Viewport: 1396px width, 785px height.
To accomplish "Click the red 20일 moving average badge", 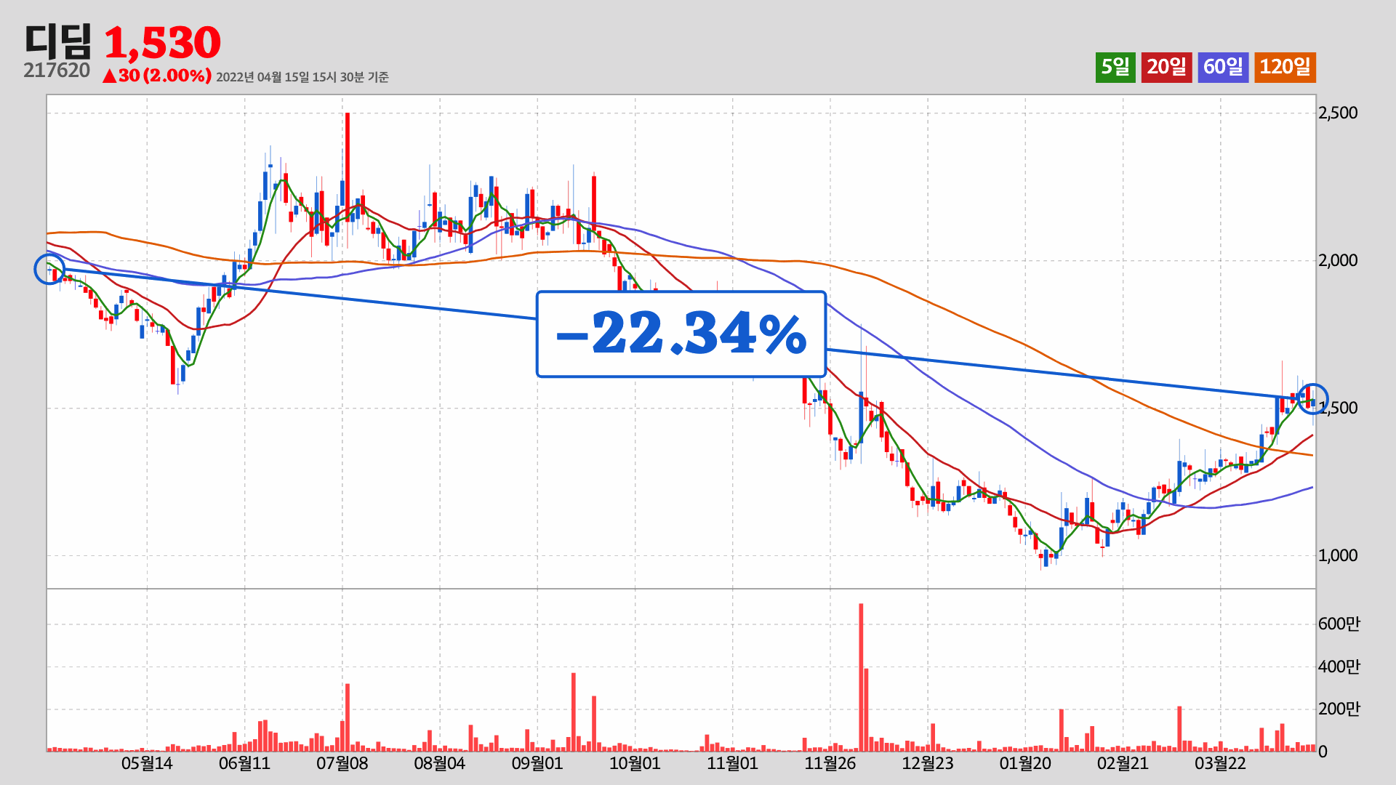I will (1166, 67).
